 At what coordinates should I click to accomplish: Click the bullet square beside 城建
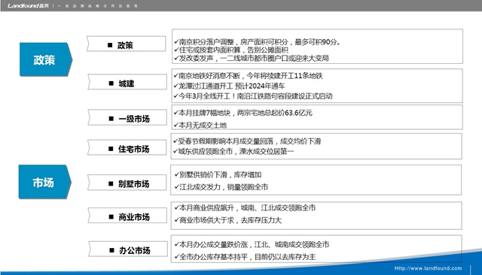(x=111, y=83)
